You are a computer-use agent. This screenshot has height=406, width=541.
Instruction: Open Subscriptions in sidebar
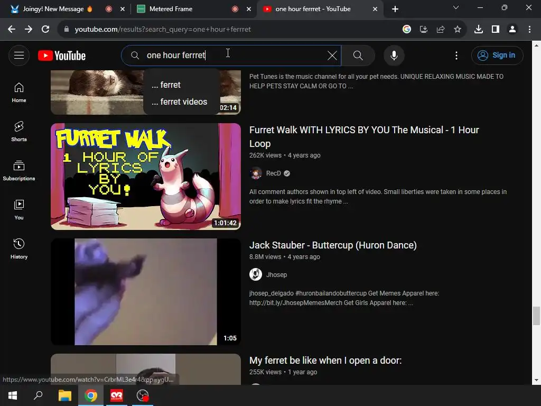click(x=19, y=171)
